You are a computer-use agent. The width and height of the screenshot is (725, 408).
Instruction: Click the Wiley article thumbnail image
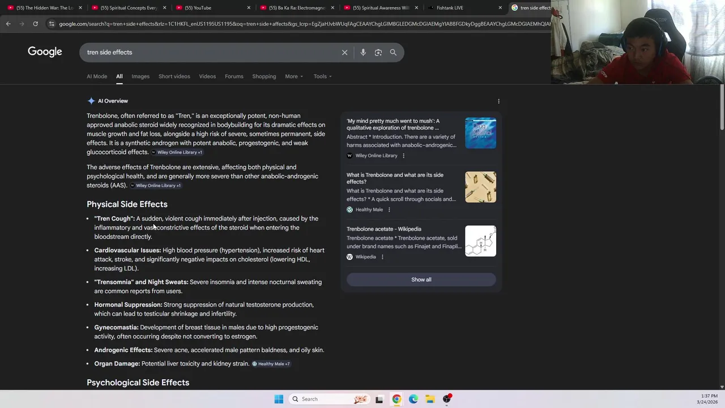click(480, 133)
